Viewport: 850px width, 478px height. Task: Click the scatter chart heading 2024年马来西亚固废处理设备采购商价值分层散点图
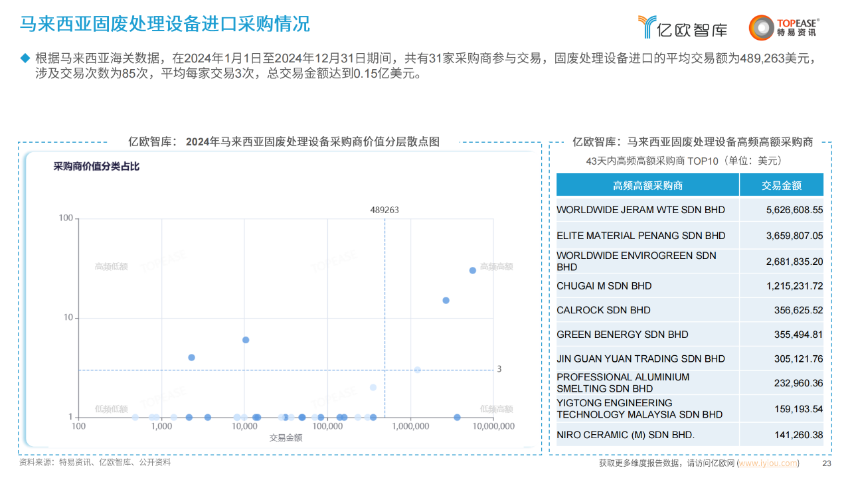pos(313,141)
